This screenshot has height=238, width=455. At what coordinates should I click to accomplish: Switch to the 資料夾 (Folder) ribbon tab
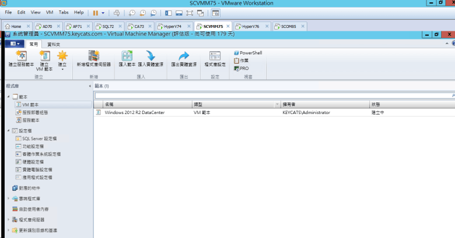(53, 44)
